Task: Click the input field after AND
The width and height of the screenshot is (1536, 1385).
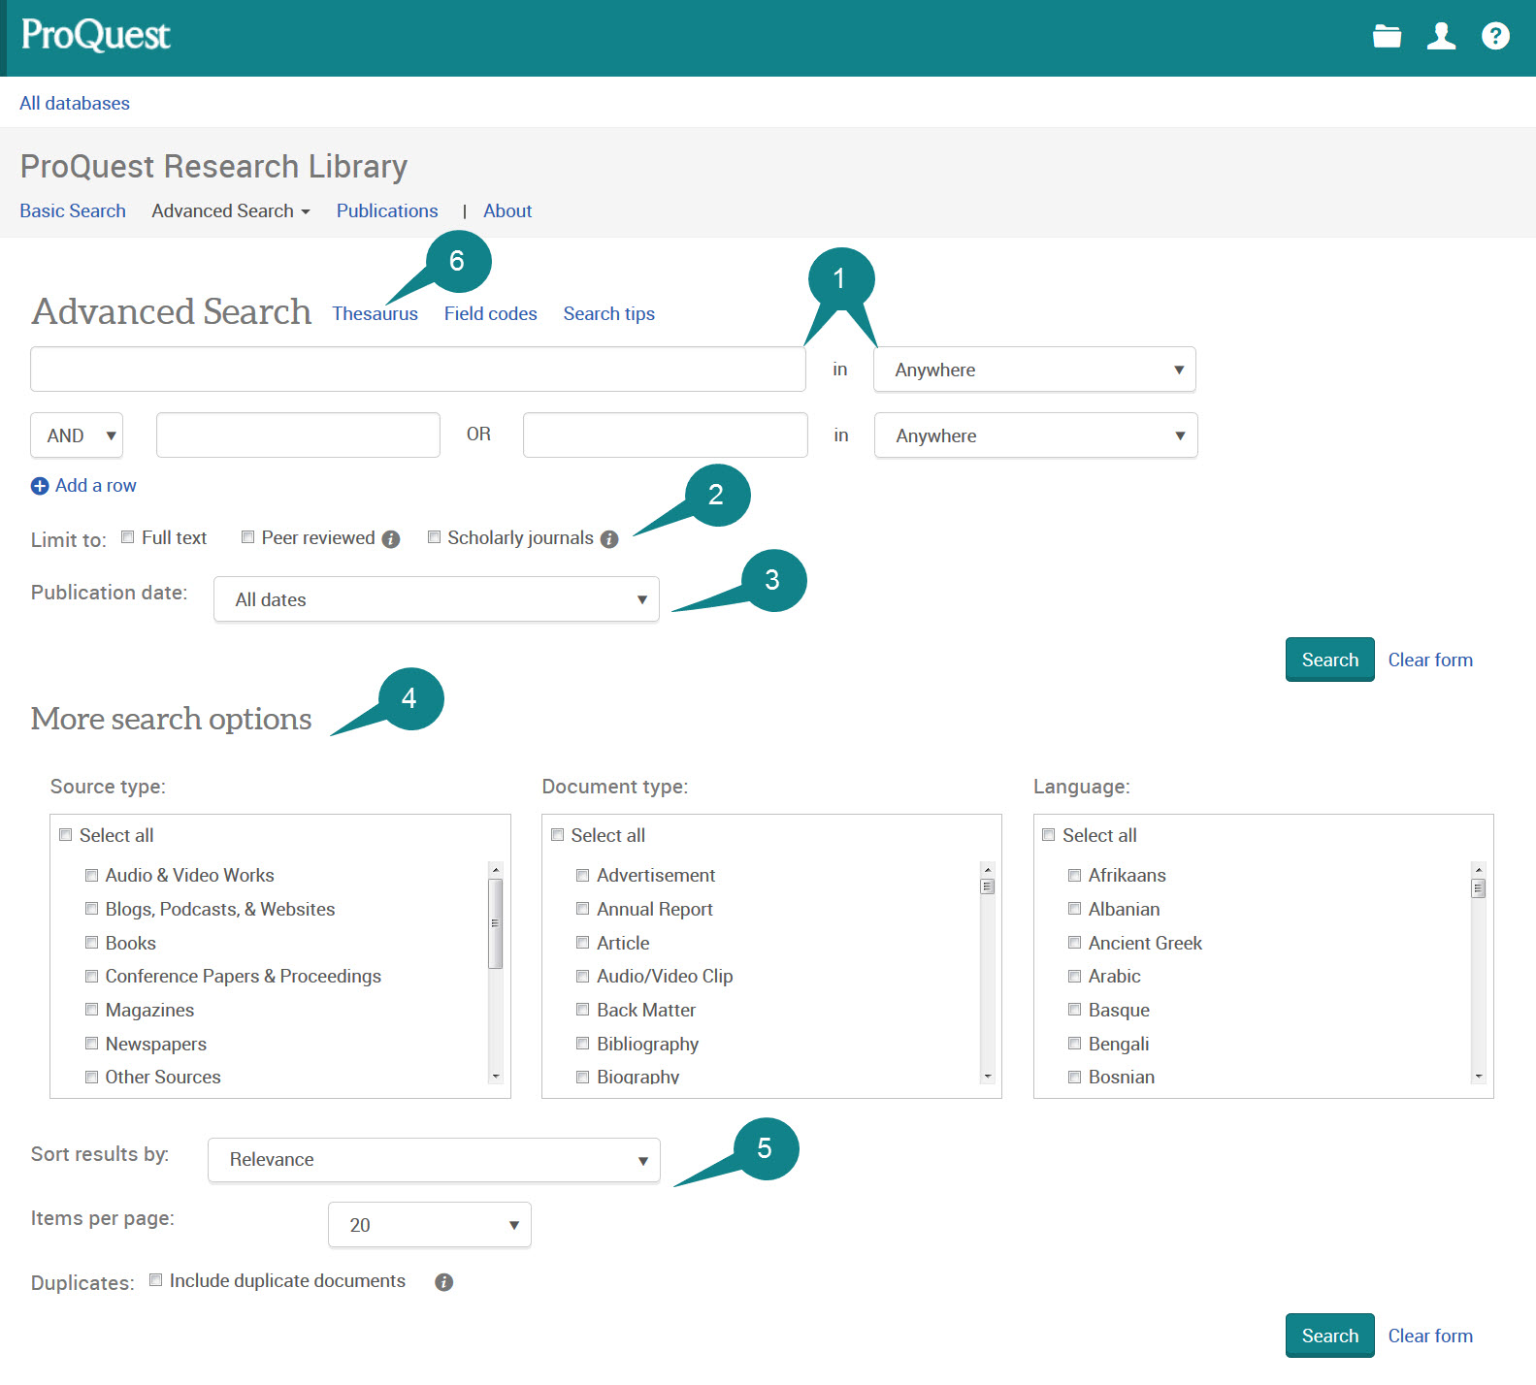Action: [x=298, y=435]
